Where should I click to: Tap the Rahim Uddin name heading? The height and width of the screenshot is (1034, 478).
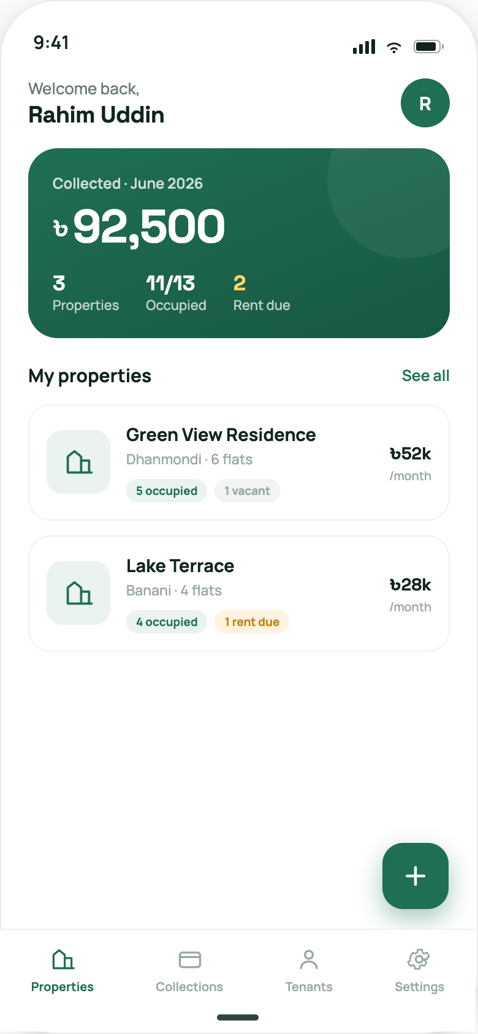tap(96, 115)
